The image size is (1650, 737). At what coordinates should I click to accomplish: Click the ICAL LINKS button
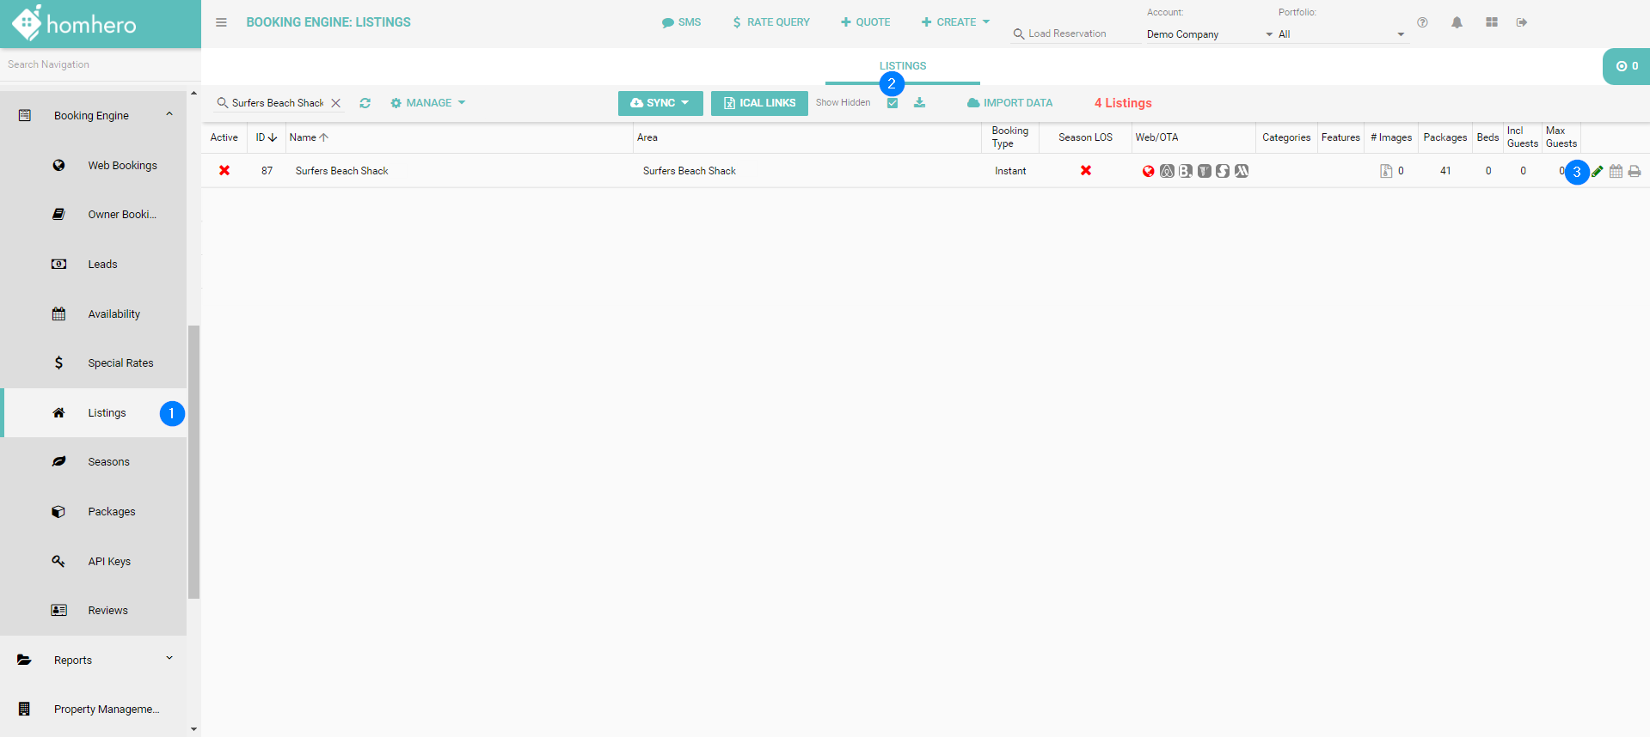pos(759,103)
